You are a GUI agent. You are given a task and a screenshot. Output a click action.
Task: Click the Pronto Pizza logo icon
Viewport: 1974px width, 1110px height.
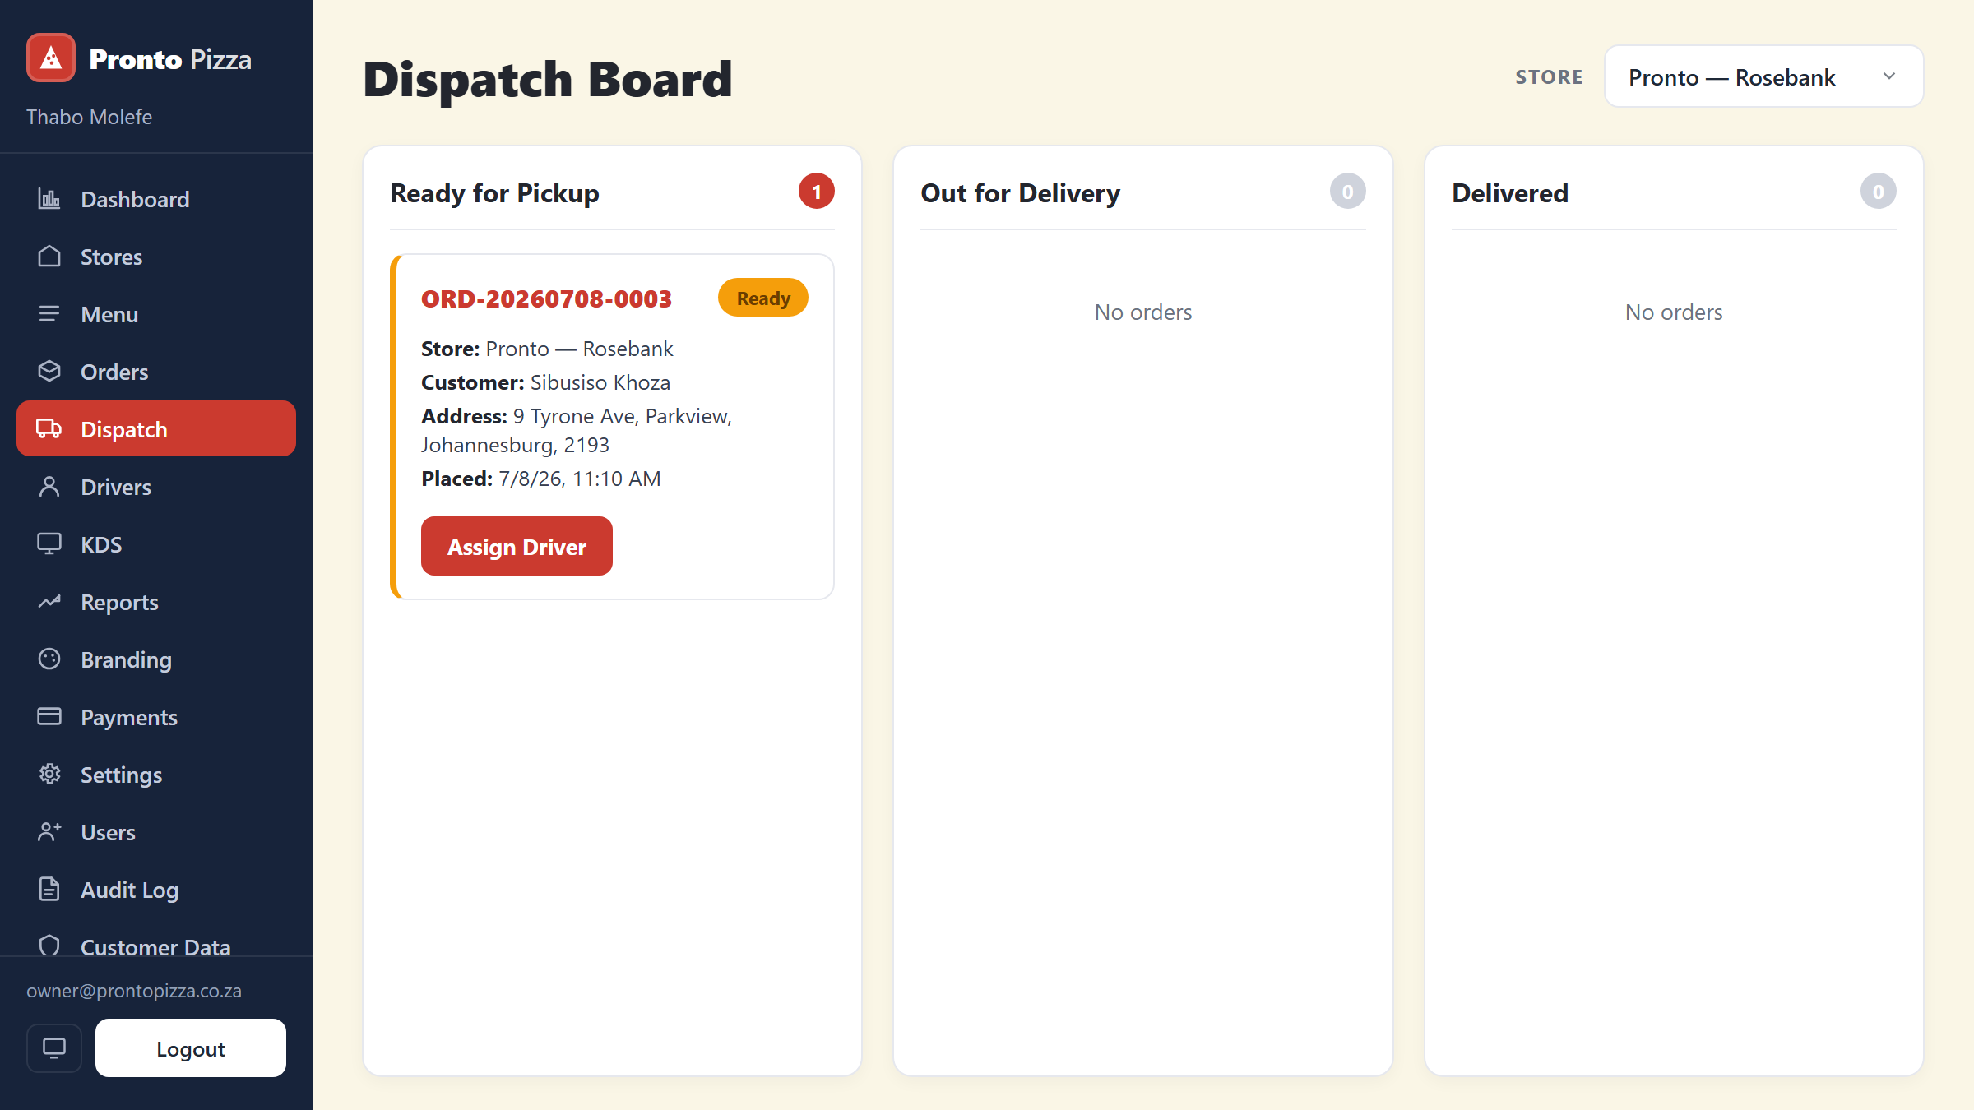coord(51,58)
